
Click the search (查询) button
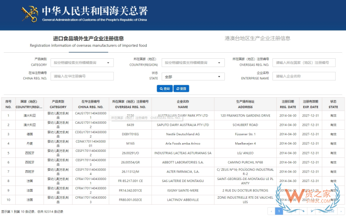(x=165, y=88)
